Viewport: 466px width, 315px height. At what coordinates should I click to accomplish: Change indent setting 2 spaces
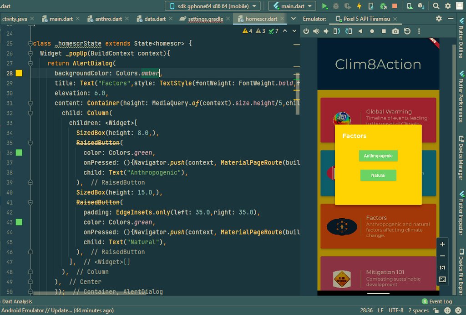[x=418, y=310]
